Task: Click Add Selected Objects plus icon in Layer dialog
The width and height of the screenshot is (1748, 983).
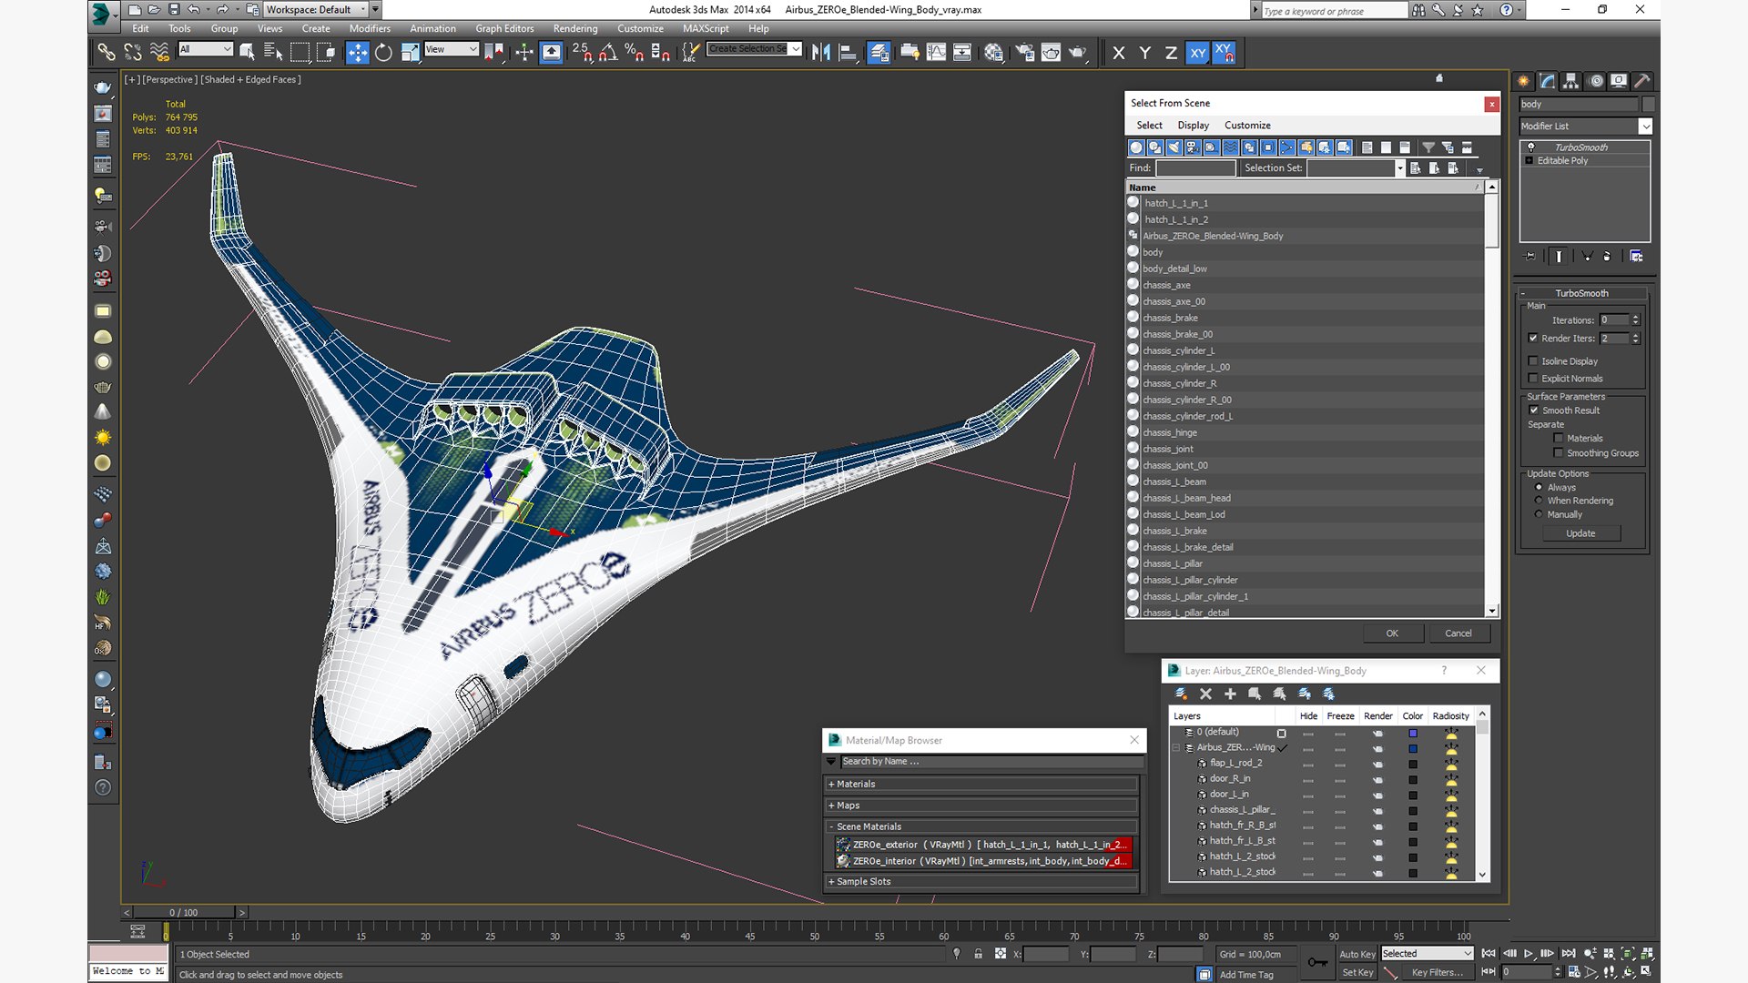Action: [x=1230, y=694]
